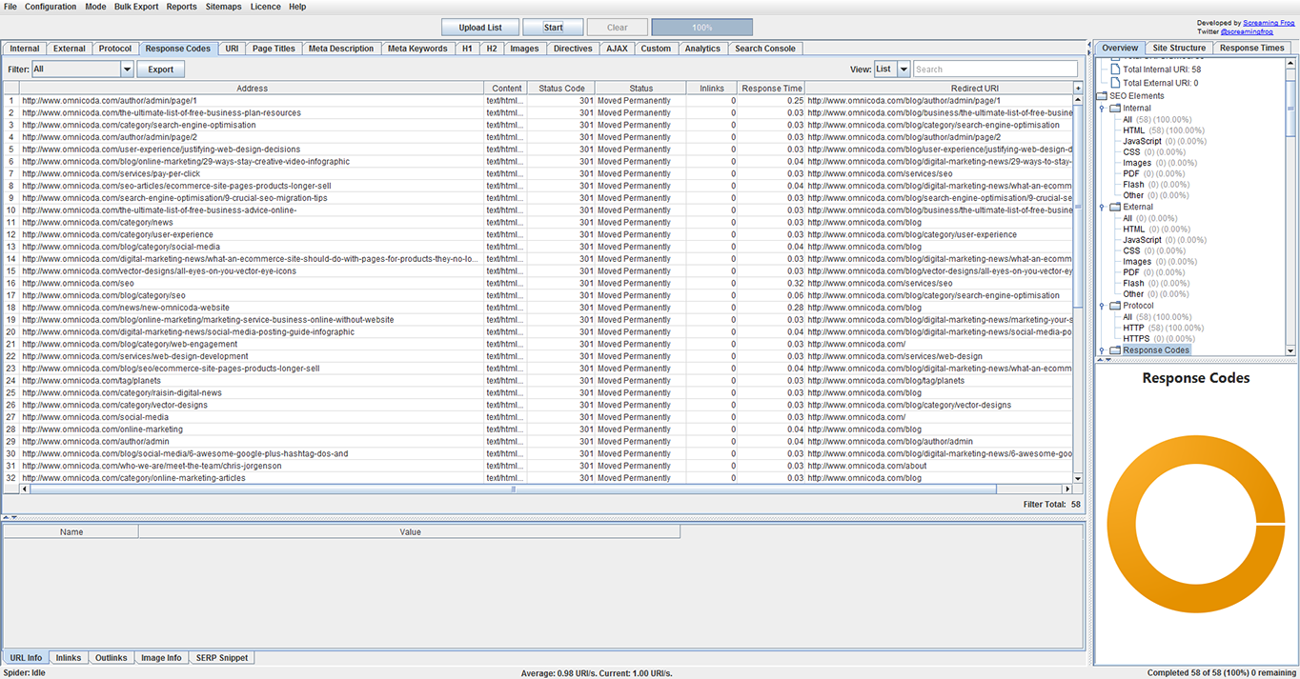Click the plus icon at the table header's right edge
Screen dimensions: 1300x679
[1078, 89]
